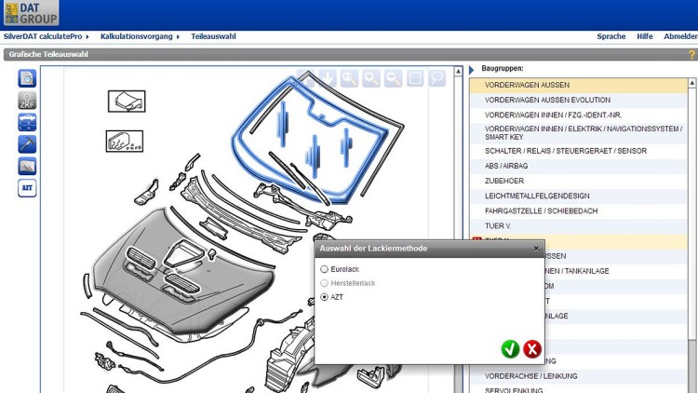Click the square frame icon above diagram
698x393 pixels.
[x=415, y=79]
